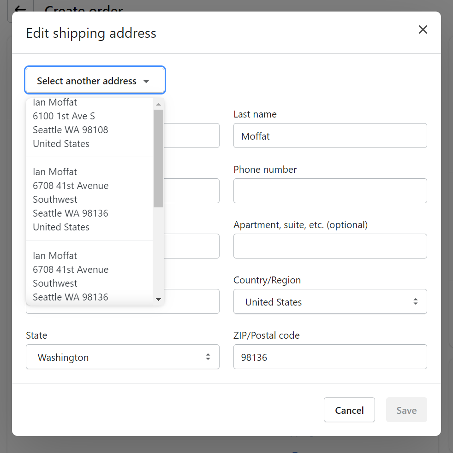
Task: Click the back arrow beside Create order
Action: (20, 9)
